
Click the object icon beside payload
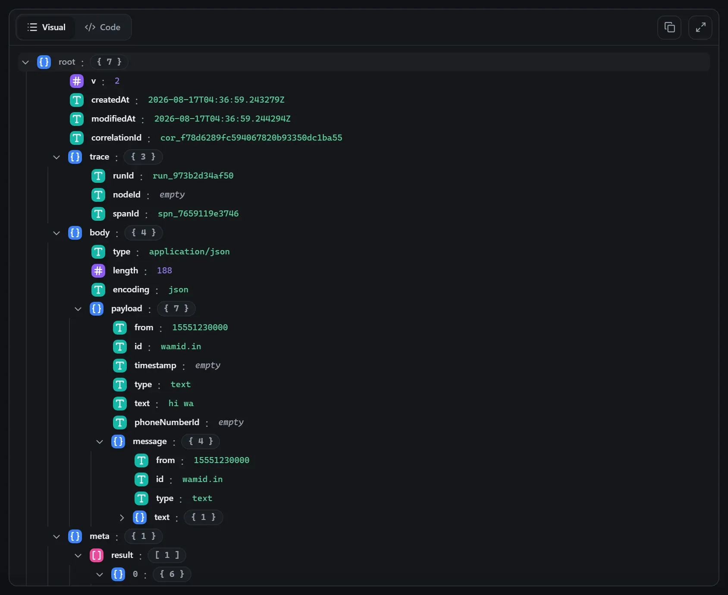97,309
